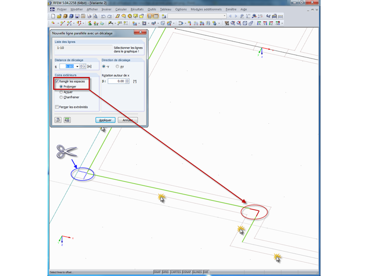
Task: Select the 'Arquer' radio button
Action: pos(61,92)
